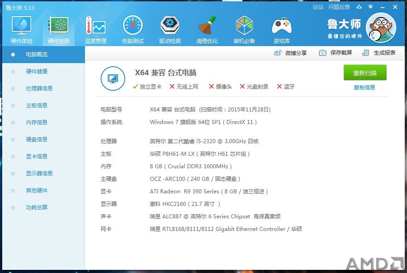Click the red X beside 蓝牙
The width and height of the screenshot is (407, 273).
coord(279,86)
